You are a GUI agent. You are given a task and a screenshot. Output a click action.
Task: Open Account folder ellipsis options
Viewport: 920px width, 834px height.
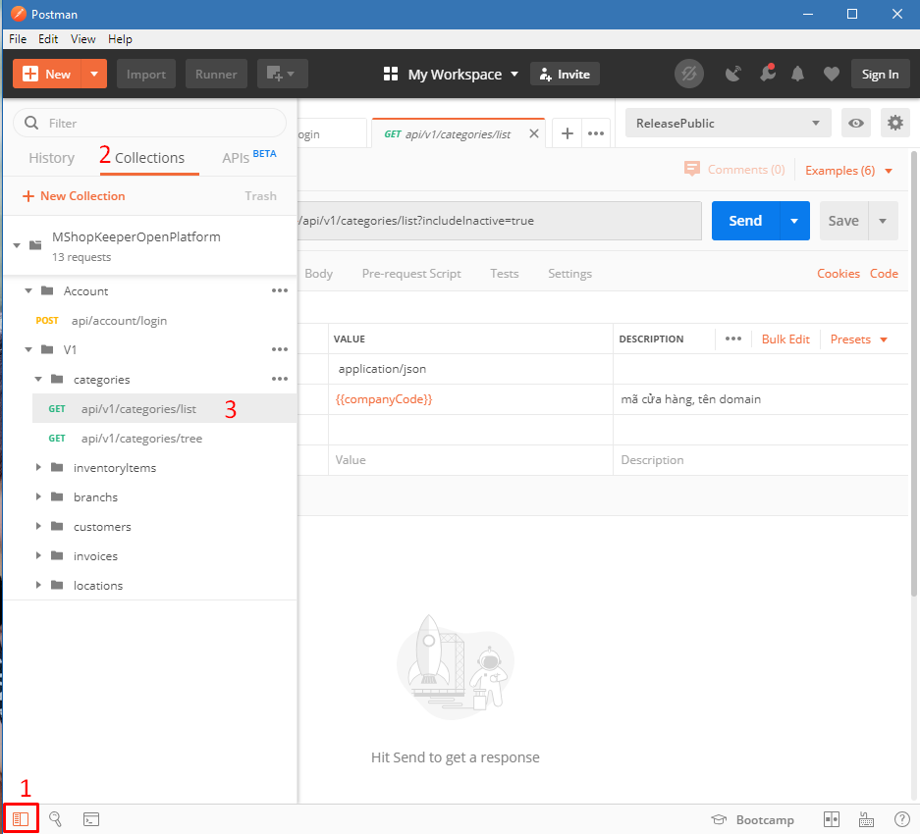click(x=280, y=290)
